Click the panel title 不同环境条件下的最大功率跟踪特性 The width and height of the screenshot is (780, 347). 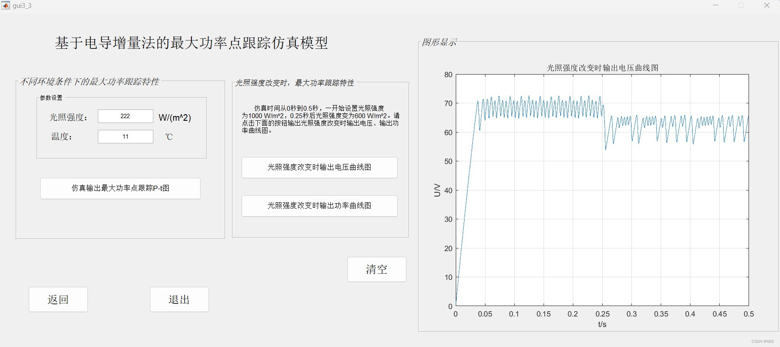(90, 82)
